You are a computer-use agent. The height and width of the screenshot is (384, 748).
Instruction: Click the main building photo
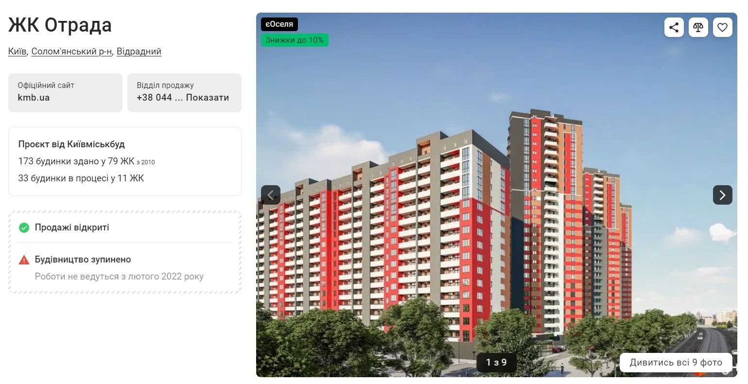(x=496, y=195)
